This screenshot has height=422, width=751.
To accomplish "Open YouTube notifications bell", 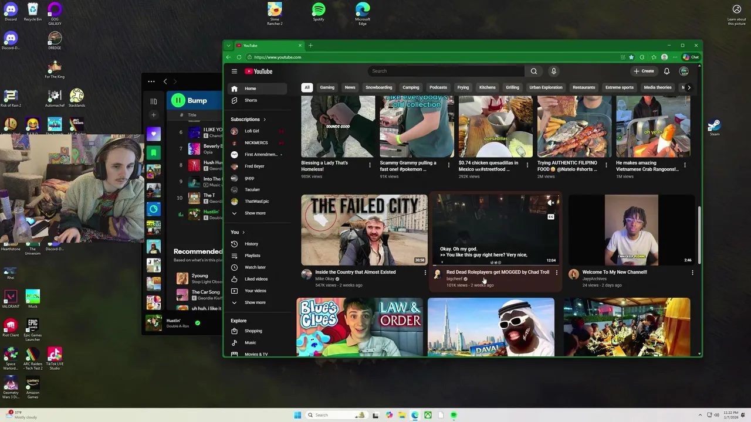I will click(667, 72).
